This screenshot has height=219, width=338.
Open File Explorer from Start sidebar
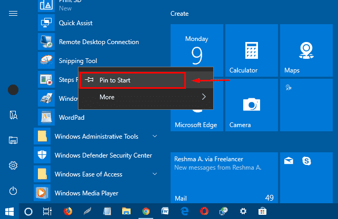(x=13, y=140)
